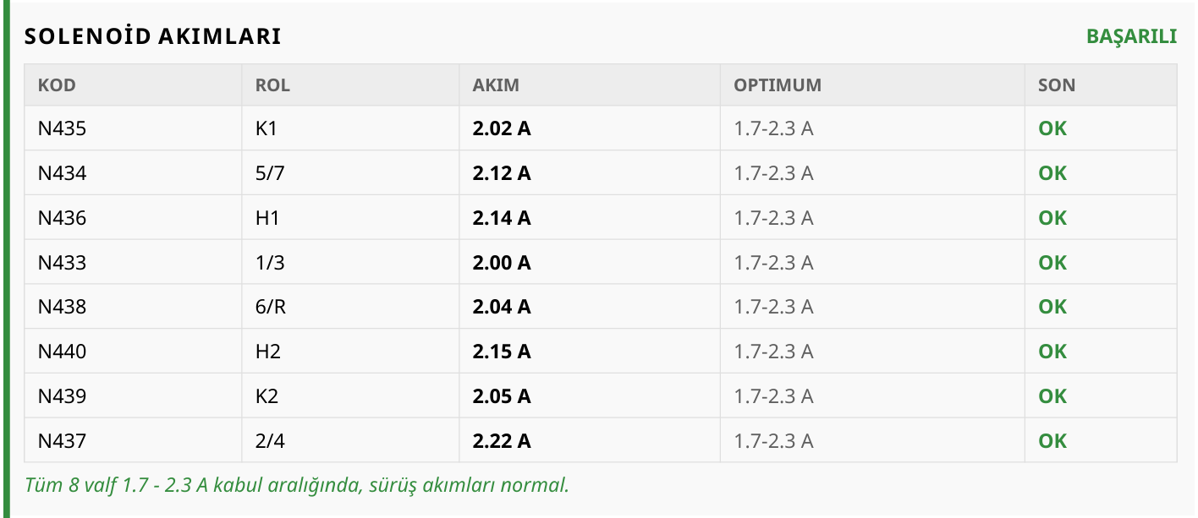1198x518 pixels.
Task: Select the 2.14 A current value
Action: click(x=502, y=218)
